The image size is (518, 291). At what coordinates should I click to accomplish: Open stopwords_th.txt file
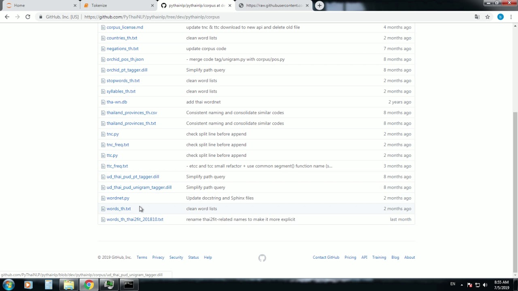pyautogui.click(x=123, y=80)
